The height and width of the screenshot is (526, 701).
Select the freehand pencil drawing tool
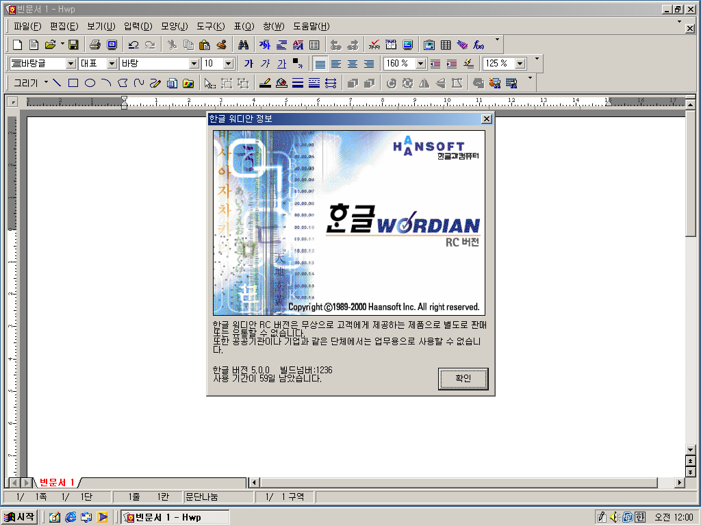tap(155, 83)
